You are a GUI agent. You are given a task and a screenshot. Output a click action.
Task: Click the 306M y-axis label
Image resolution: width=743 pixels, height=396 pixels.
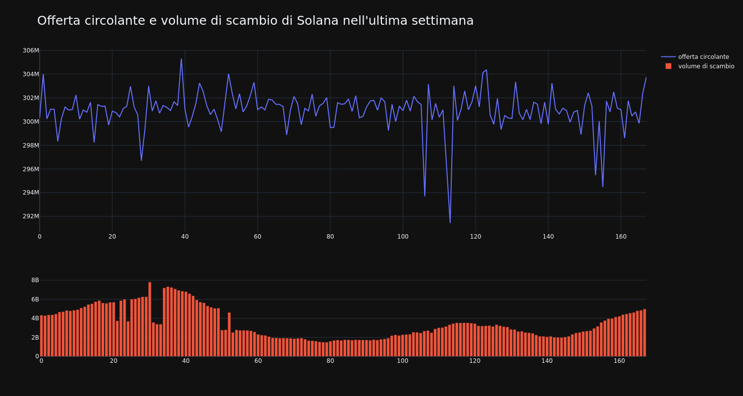[x=31, y=50]
